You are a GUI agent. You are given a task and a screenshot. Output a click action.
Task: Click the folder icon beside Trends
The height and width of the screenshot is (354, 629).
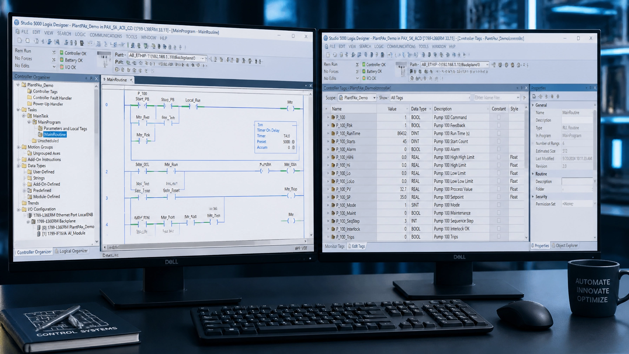tap(24, 203)
